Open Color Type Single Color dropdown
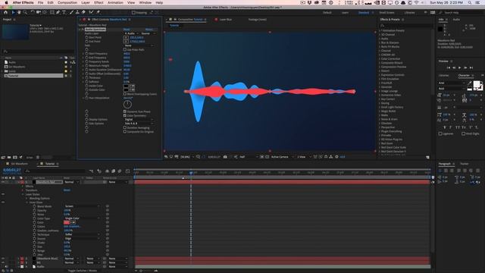Viewport: 485px width, 273px height. 83,218
